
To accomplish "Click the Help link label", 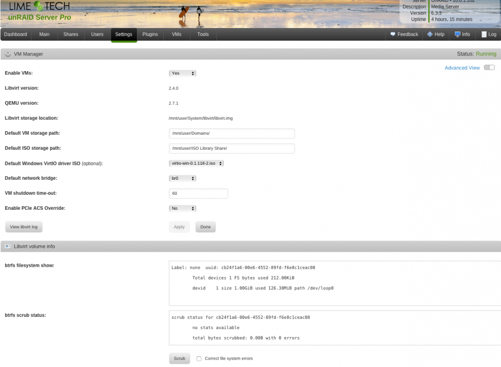I will [439, 34].
